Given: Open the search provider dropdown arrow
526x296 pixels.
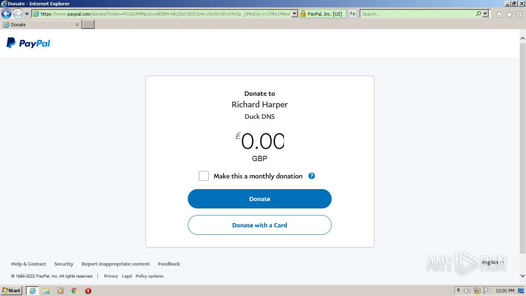Looking at the screenshot, I should tap(485, 14).
